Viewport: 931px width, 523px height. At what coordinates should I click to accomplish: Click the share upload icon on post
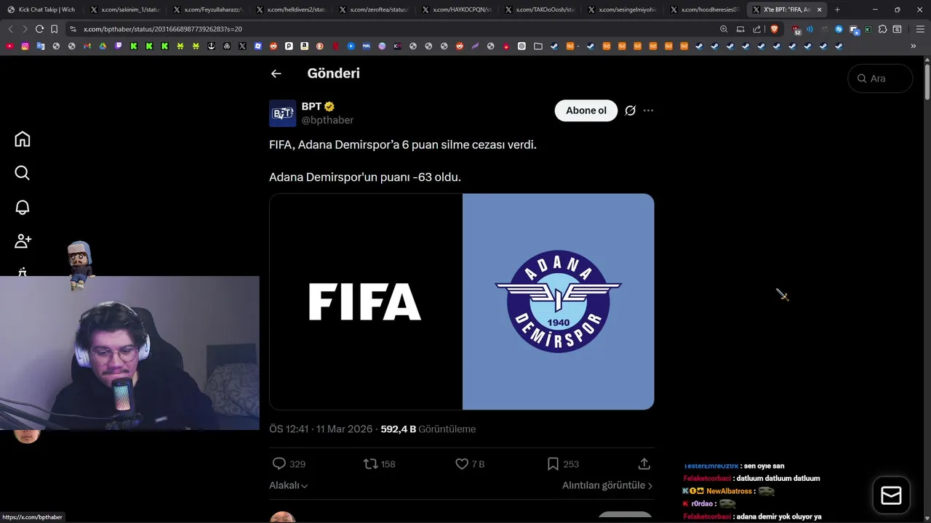click(x=644, y=463)
